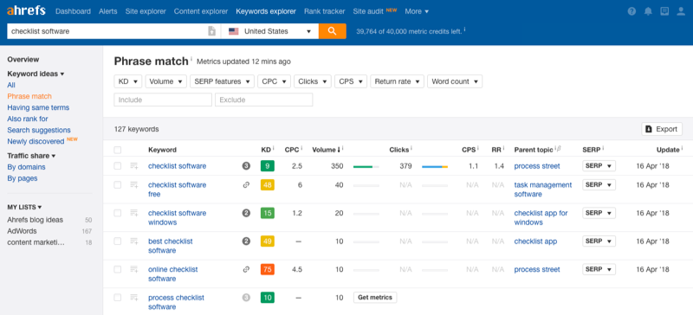693x315 pixels.
Task: Open the Word count filter dropdown
Action: pos(455,81)
